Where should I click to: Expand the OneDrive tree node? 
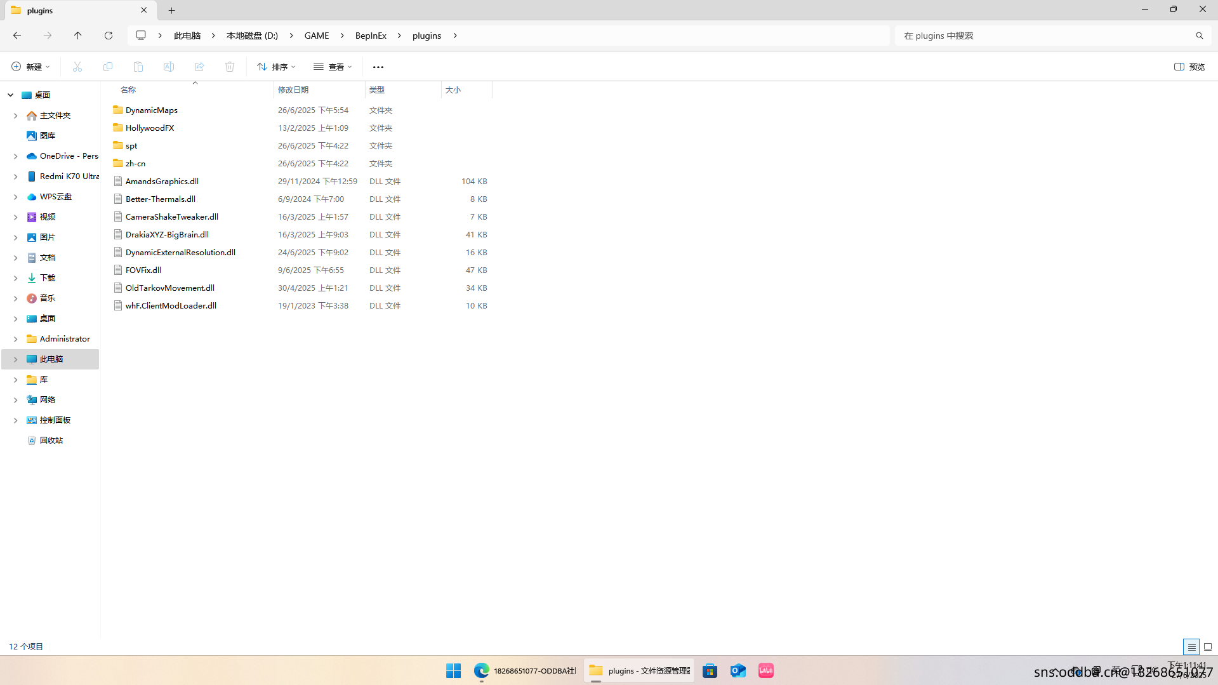pyautogui.click(x=16, y=156)
